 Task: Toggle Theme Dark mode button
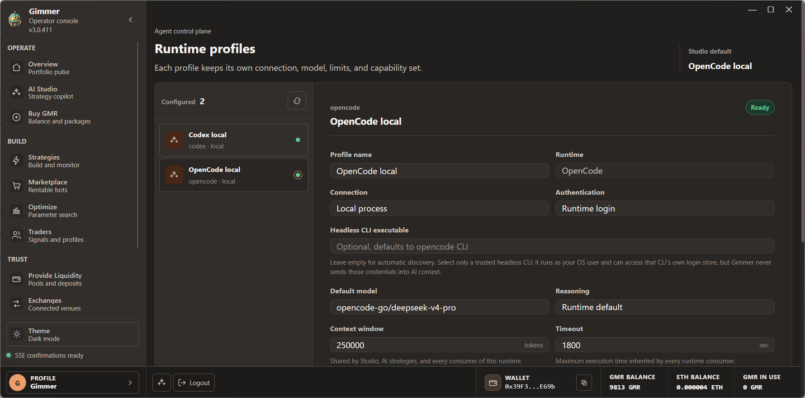click(73, 334)
